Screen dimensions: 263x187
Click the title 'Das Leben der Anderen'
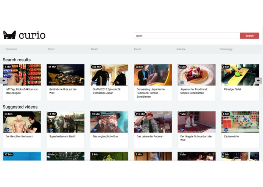150,136
